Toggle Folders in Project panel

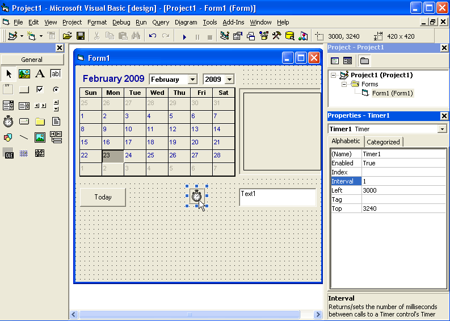[364, 61]
